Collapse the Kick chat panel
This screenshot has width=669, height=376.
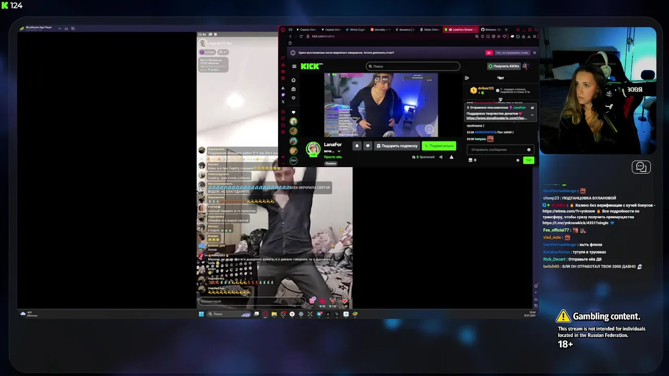tap(467, 78)
